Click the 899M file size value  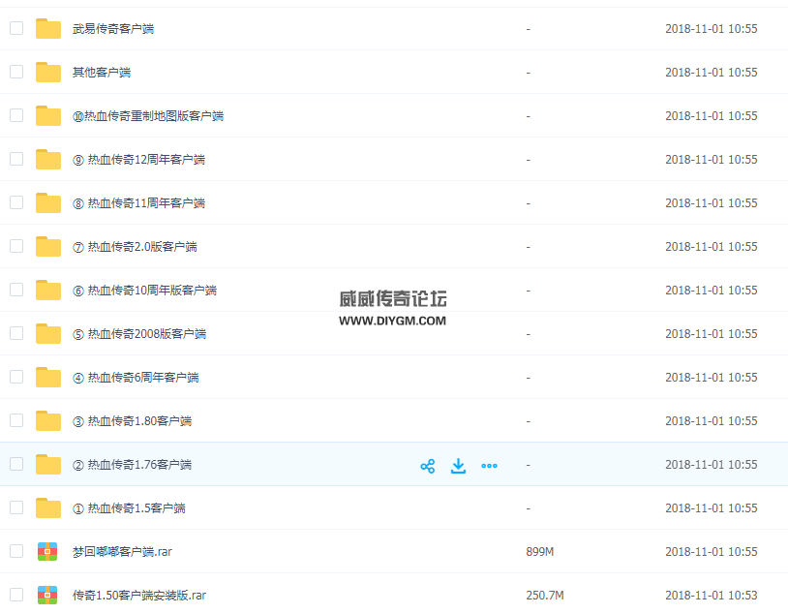(540, 552)
